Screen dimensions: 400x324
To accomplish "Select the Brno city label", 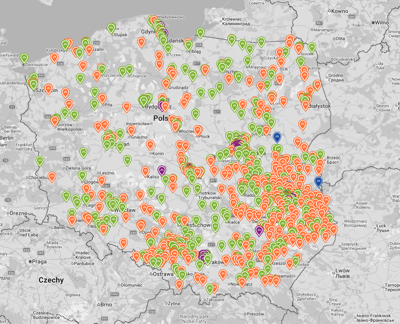I will coord(106,304).
